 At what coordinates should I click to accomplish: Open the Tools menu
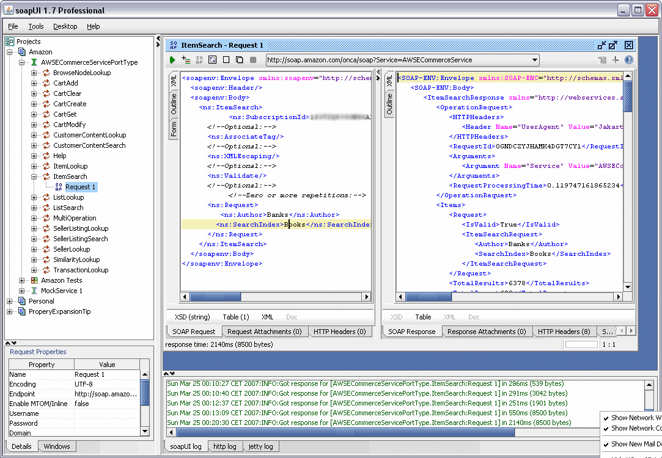(x=36, y=26)
